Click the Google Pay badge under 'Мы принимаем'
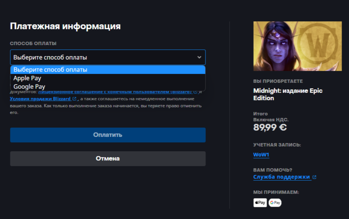Viewport: 349px width, 219px height. 275,202
